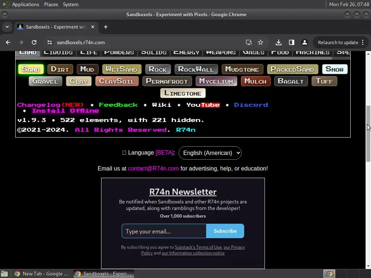Select the PackedSand element

click(x=292, y=69)
